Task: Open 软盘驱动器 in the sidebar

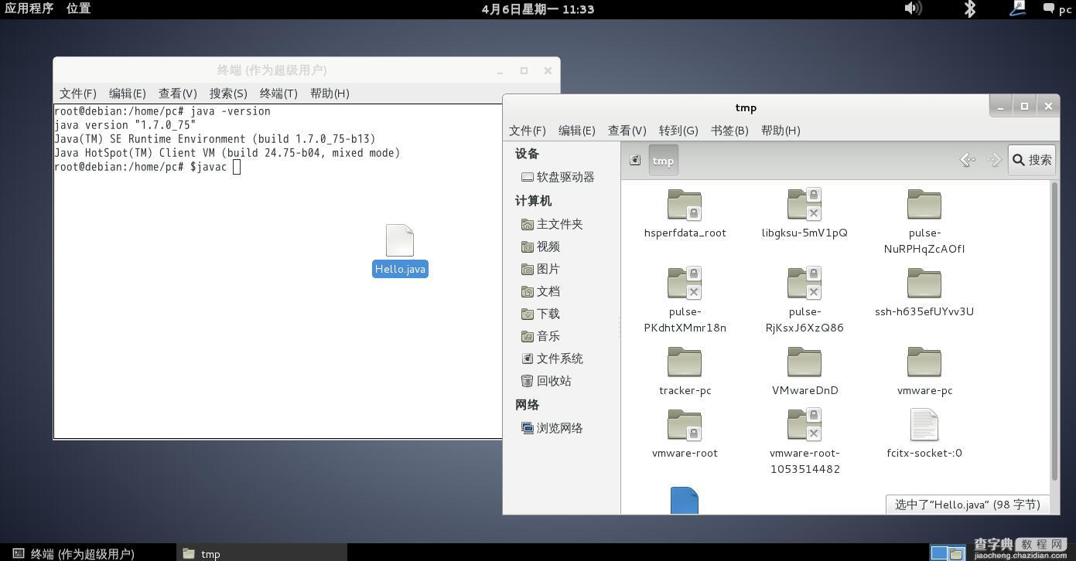Action: (558, 177)
